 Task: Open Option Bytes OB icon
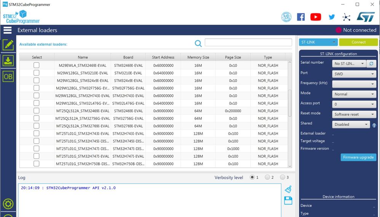pyautogui.click(x=8, y=76)
